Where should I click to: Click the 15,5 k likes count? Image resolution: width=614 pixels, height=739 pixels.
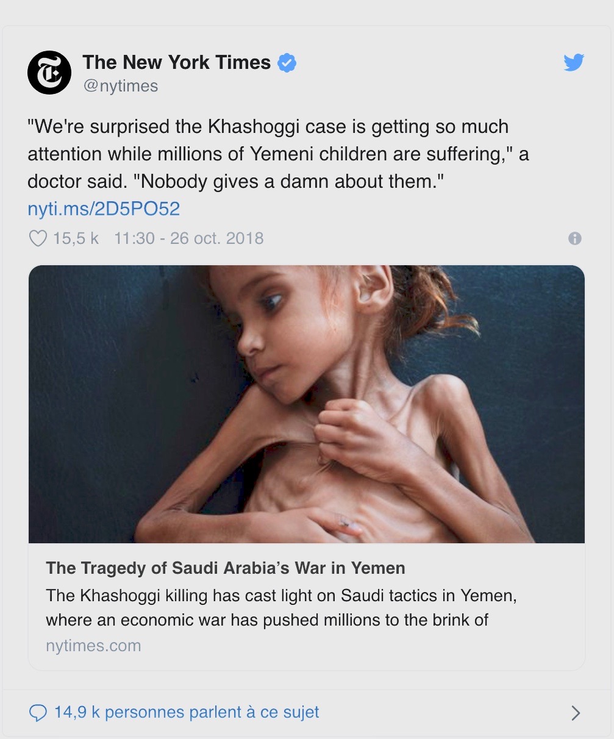pos(76,238)
